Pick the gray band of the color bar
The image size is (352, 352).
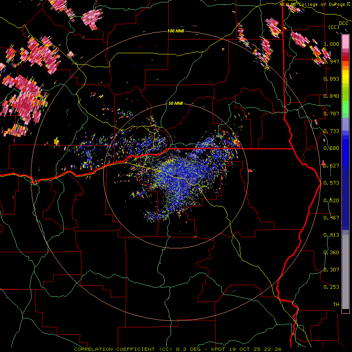(345, 272)
